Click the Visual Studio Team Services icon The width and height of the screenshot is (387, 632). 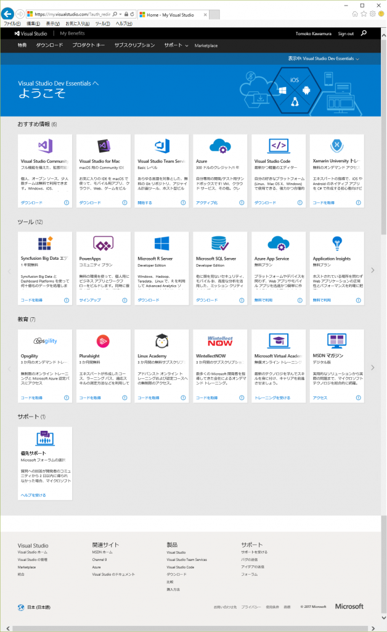tap(162, 146)
